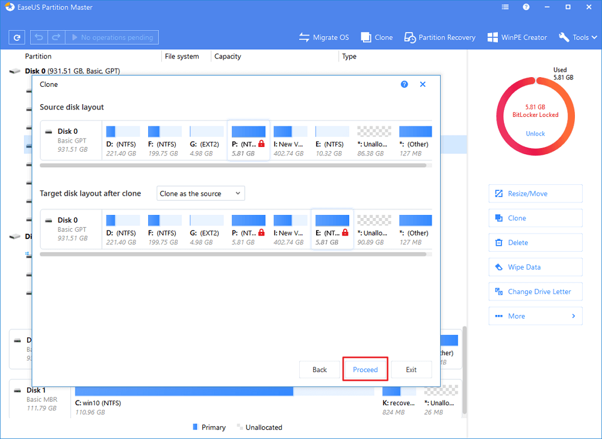This screenshot has width=602, height=439.
Task: Click the target disk layout horizontal scrollbar
Action: point(233,254)
